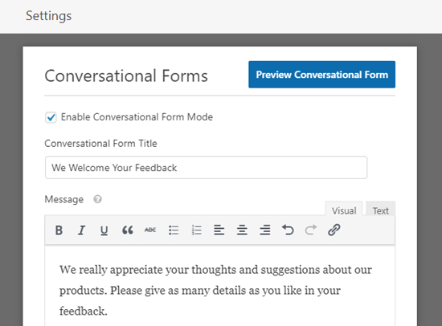The image size is (442, 326).
Task: Click the underline formatting icon
Action: (x=104, y=230)
